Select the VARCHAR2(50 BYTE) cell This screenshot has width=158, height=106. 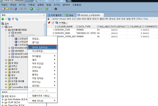coord(86,33)
